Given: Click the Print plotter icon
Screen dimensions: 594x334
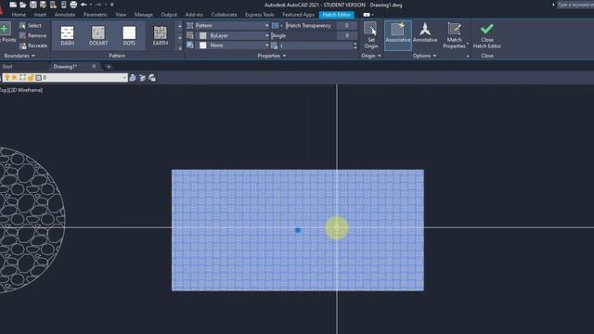Looking at the screenshot, I should pos(73,5).
